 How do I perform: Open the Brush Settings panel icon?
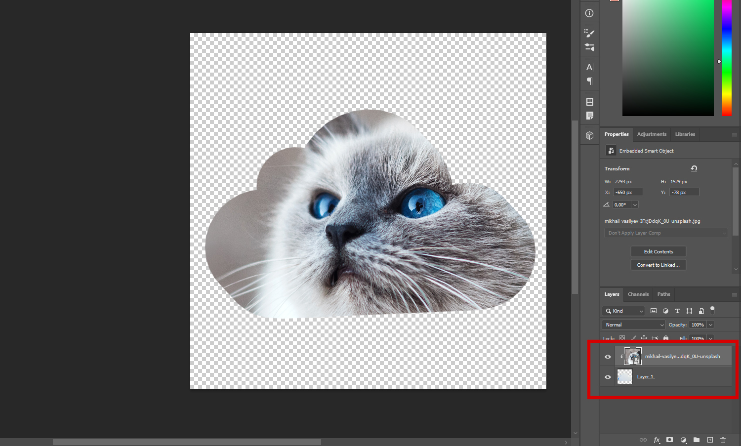click(x=589, y=33)
